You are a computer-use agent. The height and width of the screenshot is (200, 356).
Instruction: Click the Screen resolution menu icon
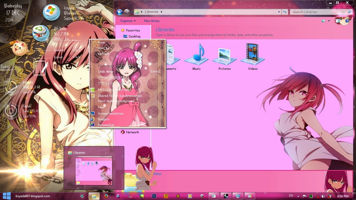click(93, 113)
